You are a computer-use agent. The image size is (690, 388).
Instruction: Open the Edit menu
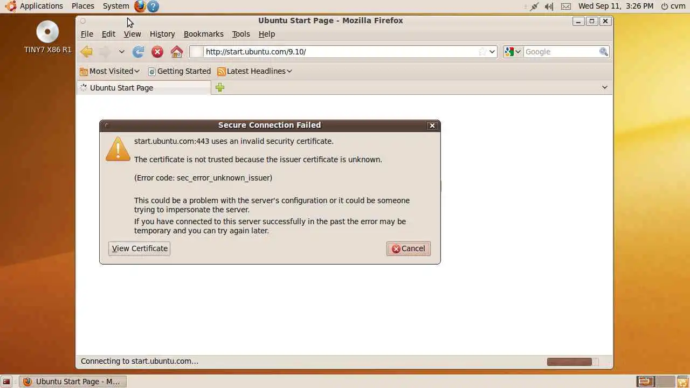pos(108,34)
